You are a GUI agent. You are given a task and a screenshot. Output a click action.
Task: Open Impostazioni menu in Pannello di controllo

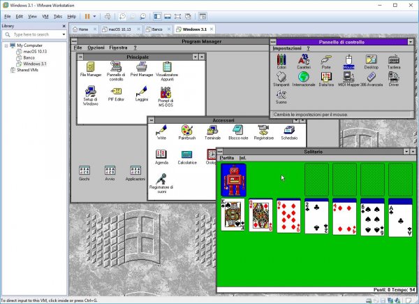[x=287, y=48]
